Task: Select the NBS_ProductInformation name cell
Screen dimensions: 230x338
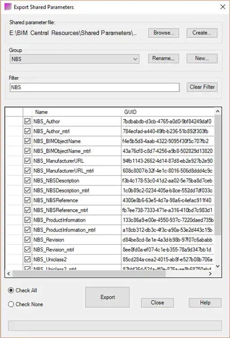Action: point(76,220)
